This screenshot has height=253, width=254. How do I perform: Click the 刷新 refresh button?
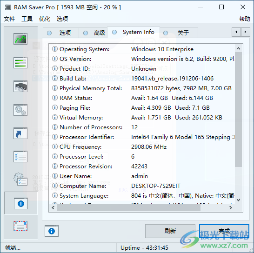170,231
